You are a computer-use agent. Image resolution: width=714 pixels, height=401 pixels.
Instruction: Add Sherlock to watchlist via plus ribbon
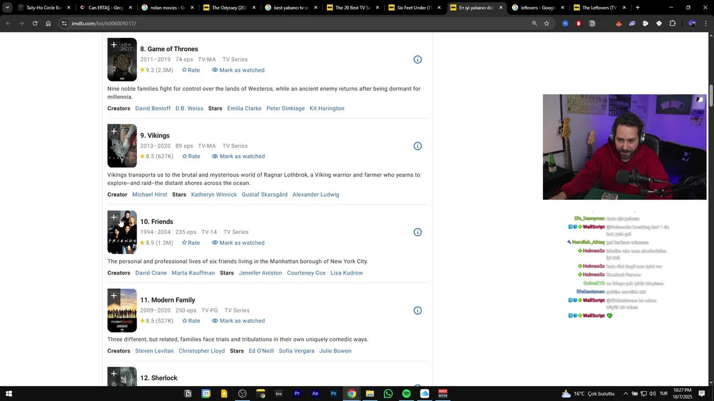click(114, 374)
